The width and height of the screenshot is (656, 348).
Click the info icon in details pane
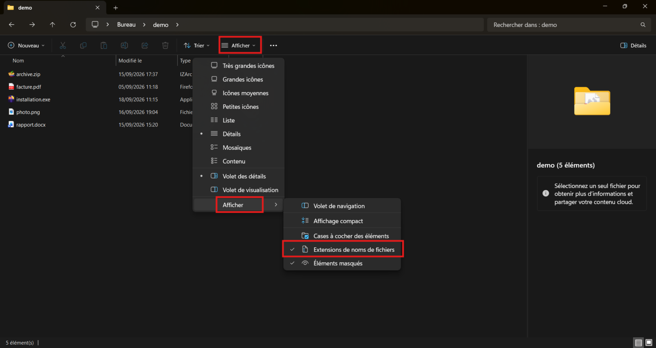(546, 193)
